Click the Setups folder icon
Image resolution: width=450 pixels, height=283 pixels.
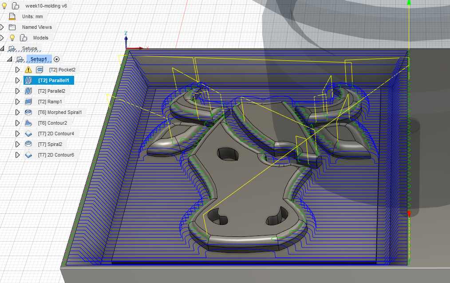[12, 48]
